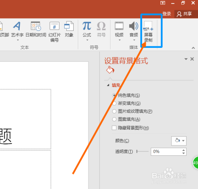Start screen recording (屏幕录制)

coord(148,32)
